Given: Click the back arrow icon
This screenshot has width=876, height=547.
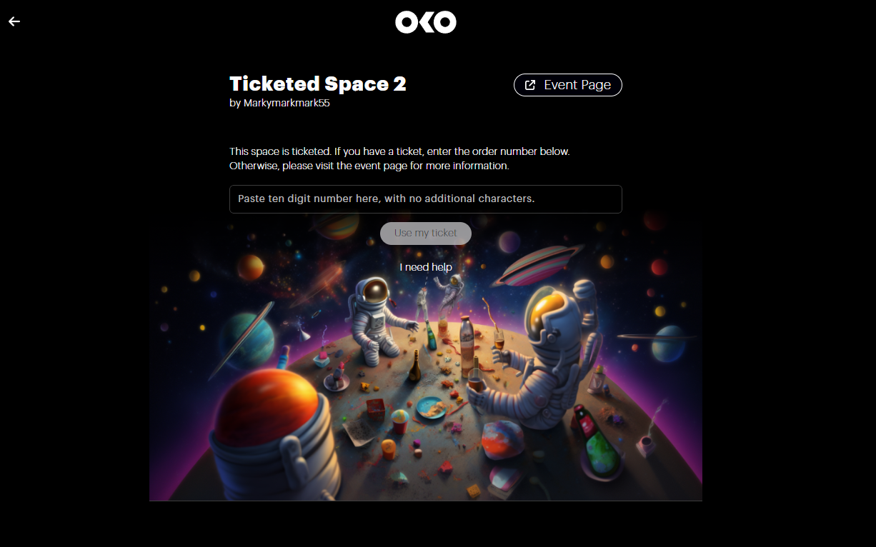Looking at the screenshot, I should [x=14, y=21].
